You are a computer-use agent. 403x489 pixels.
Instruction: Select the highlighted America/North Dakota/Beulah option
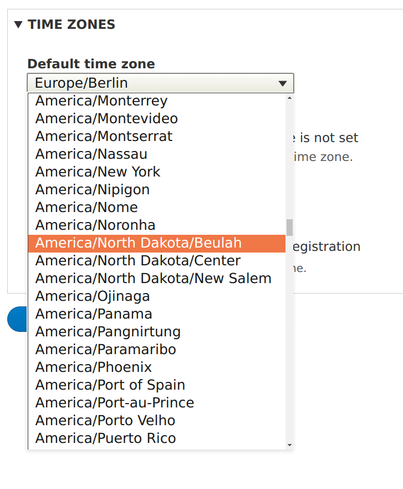[x=137, y=243]
